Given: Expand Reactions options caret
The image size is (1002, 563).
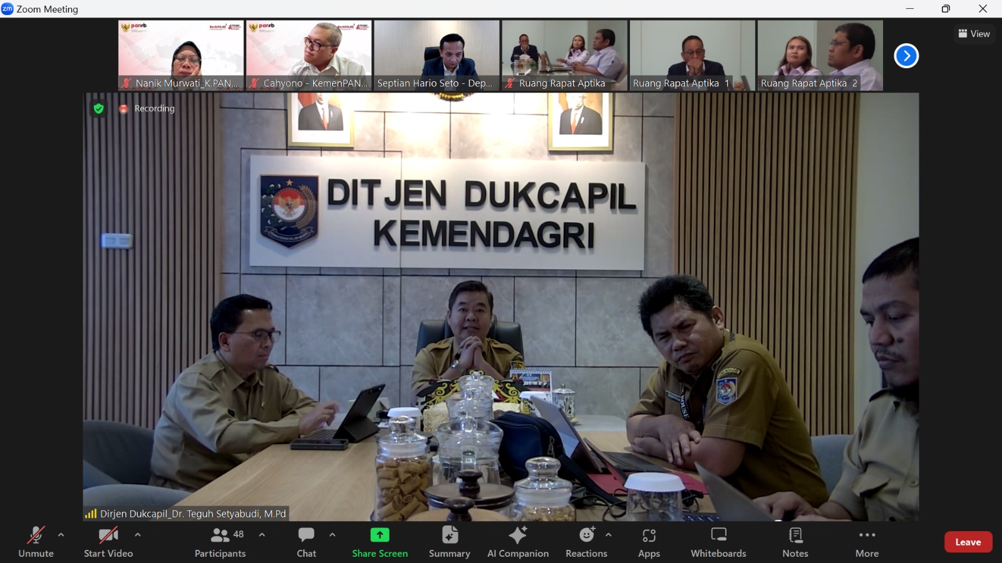Looking at the screenshot, I should click(609, 535).
